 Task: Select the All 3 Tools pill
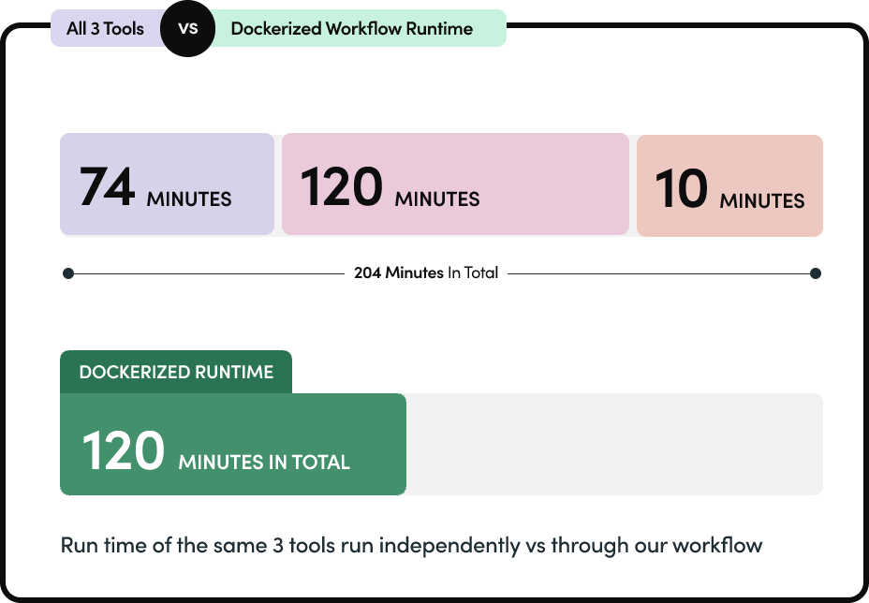point(105,28)
